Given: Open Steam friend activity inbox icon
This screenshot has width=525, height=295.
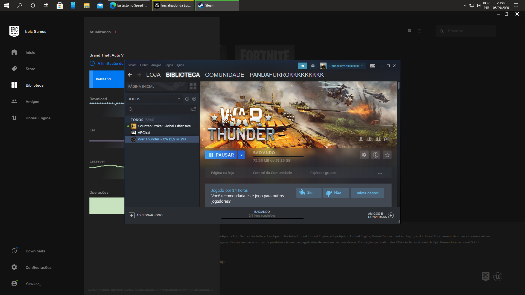Looking at the screenshot, I should (313, 66).
